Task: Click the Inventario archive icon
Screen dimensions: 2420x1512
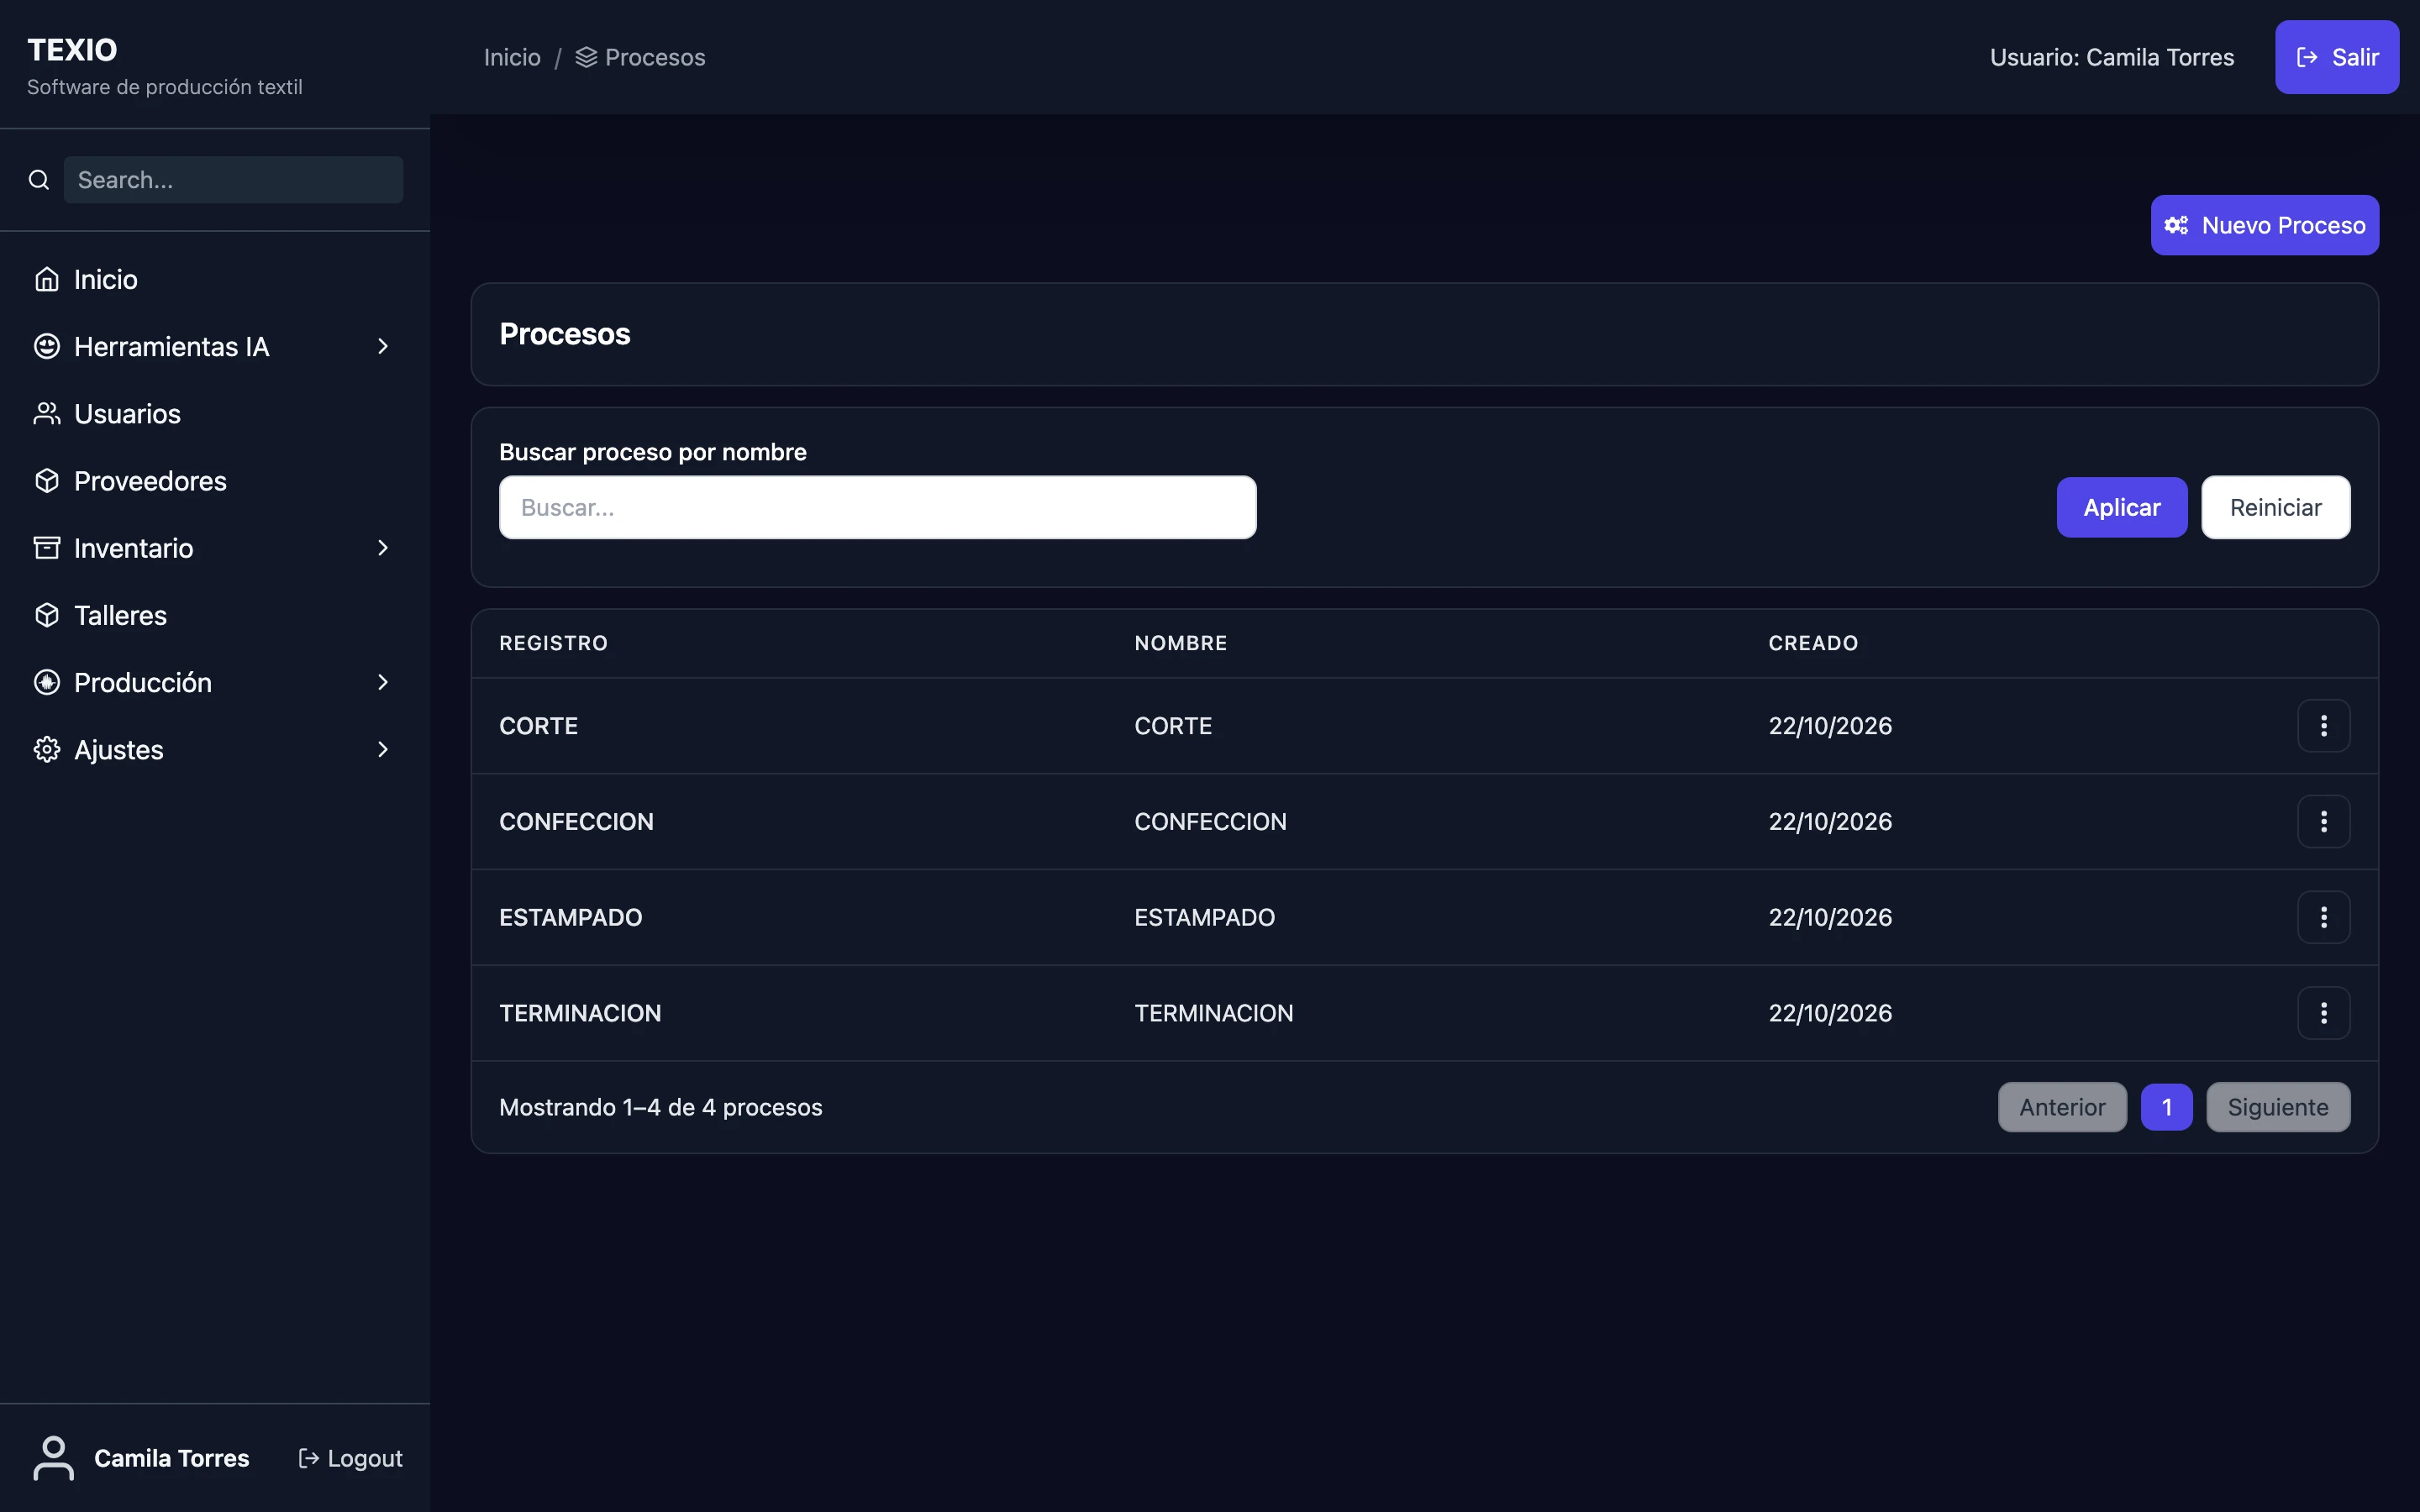Action: 47,548
